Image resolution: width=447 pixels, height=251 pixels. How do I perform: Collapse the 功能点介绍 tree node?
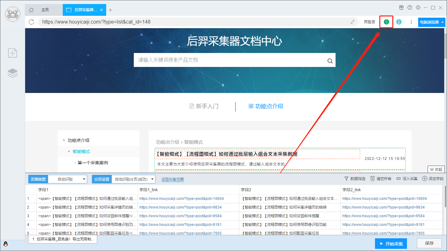coord(64,140)
